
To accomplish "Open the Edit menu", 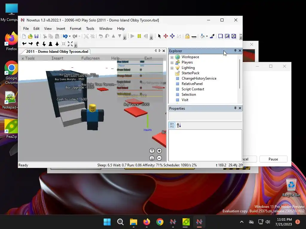I will [x=36, y=28].
